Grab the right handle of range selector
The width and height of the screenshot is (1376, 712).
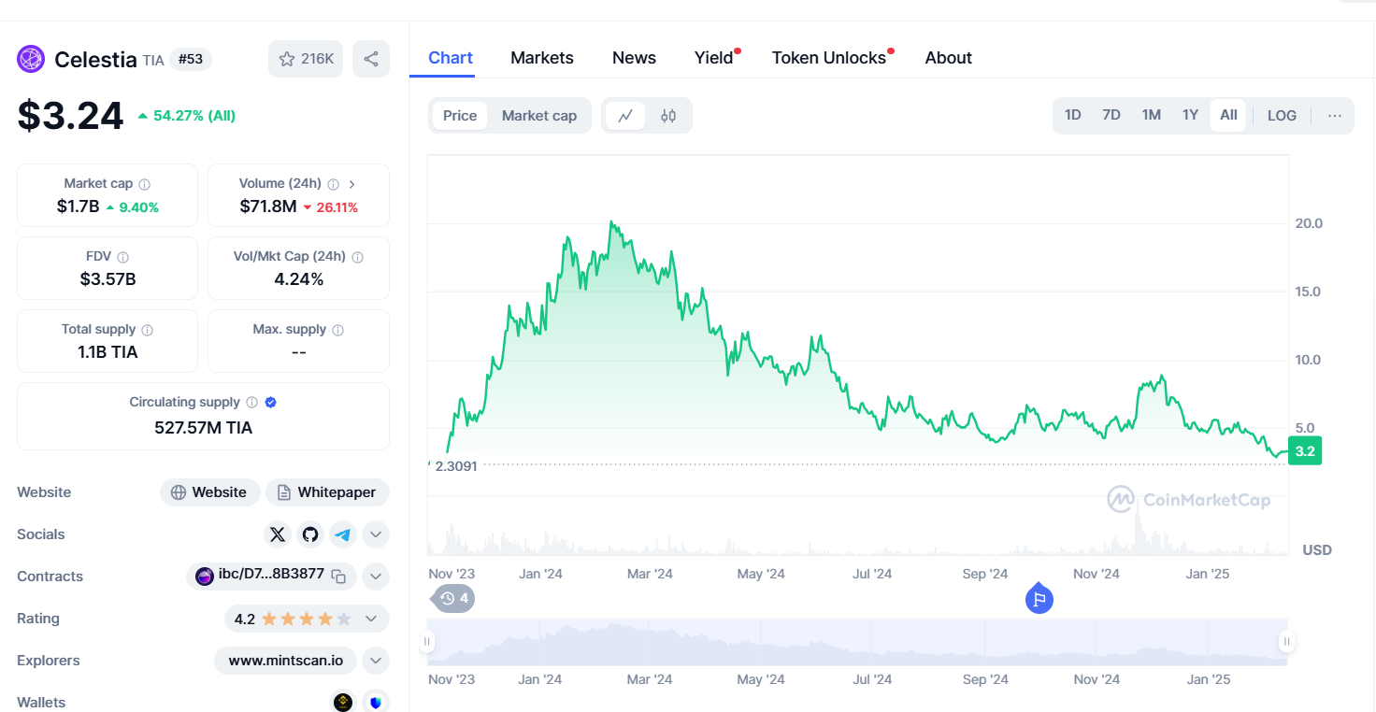(x=1287, y=641)
